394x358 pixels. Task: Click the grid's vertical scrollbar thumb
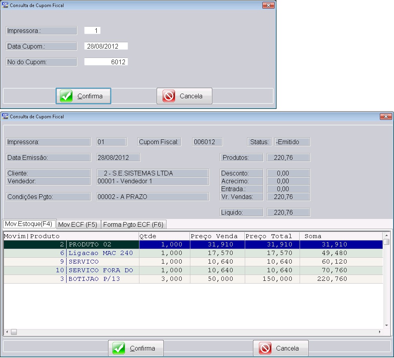(x=386, y=242)
